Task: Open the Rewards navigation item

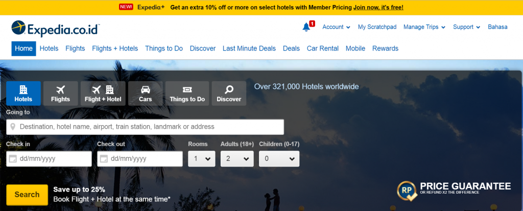Action: [x=385, y=49]
